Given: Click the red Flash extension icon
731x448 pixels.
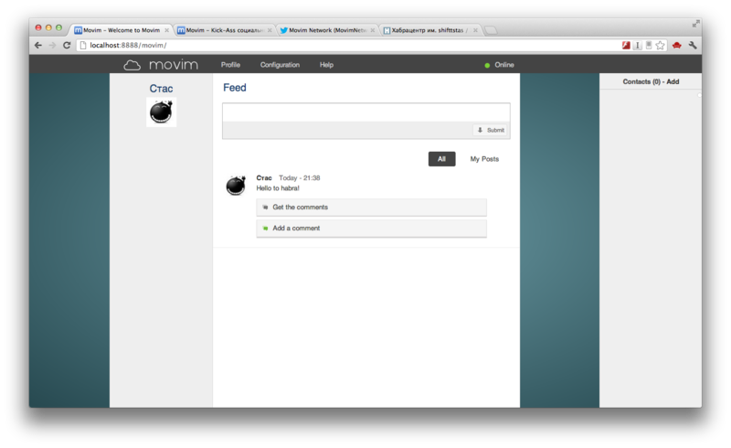Looking at the screenshot, I should [x=626, y=46].
